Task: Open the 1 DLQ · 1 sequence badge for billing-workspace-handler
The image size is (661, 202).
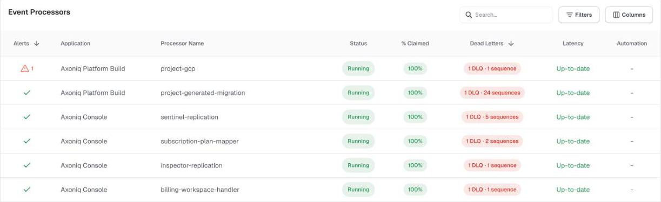Action: pos(492,190)
